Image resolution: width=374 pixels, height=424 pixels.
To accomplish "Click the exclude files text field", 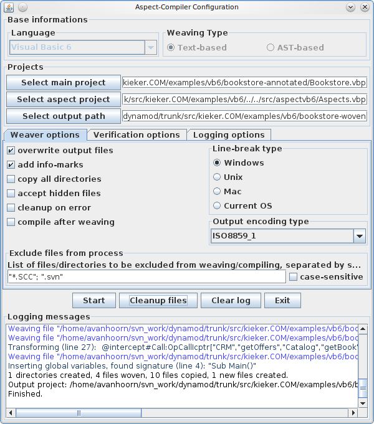I will (x=146, y=277).
